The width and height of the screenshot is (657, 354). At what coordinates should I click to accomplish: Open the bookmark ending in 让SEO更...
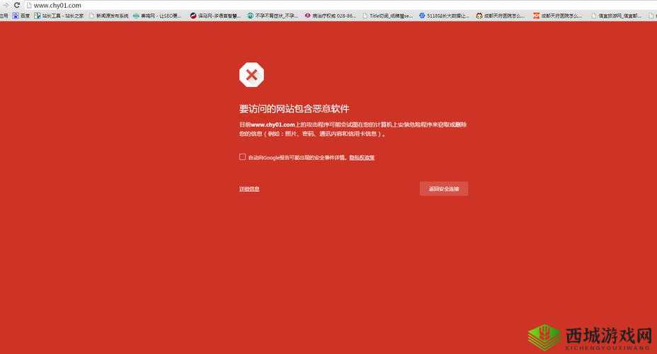click(x=157, y=16)
